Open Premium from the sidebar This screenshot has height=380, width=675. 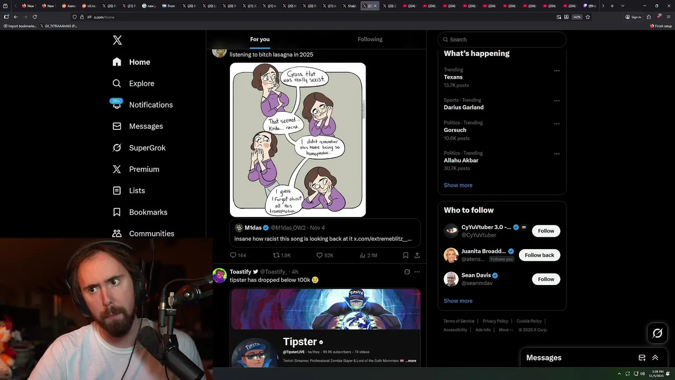point(136,169)
